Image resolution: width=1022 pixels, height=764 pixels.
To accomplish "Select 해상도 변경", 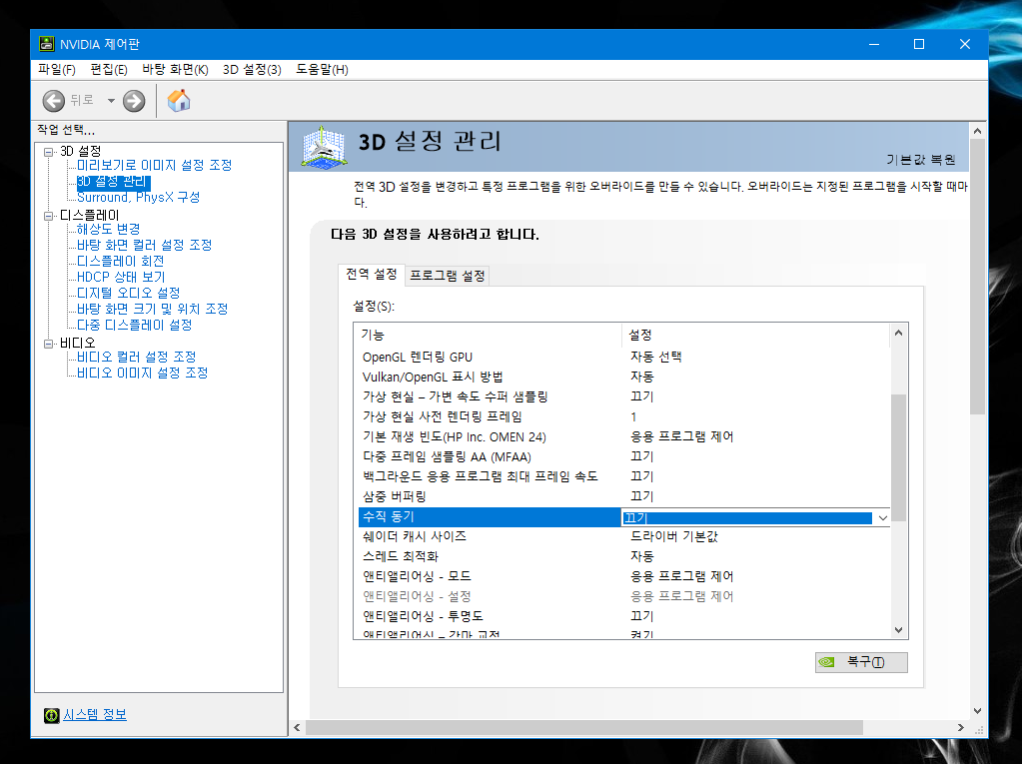I will (x=108, y=230).
